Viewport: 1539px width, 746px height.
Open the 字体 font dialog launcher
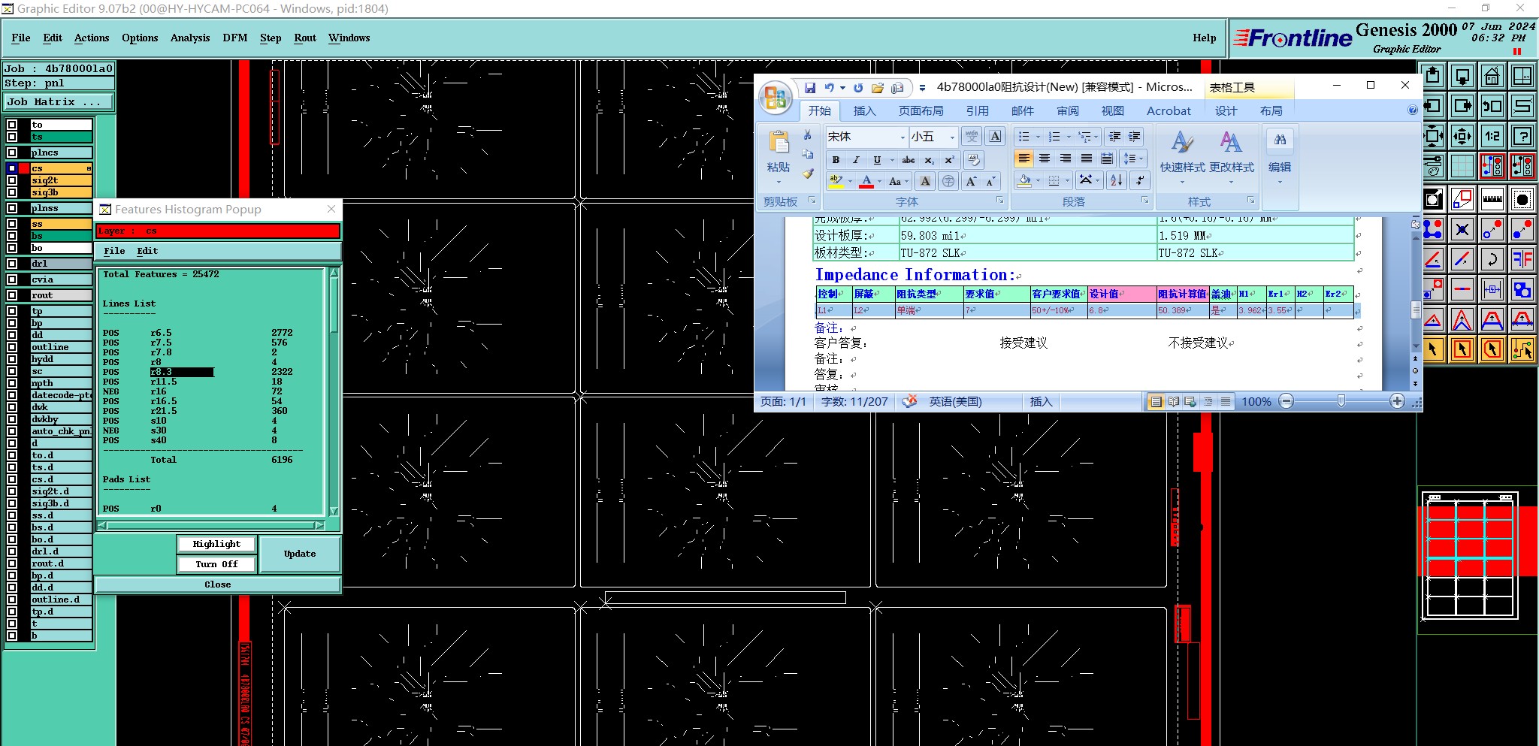click(1000, 201)
